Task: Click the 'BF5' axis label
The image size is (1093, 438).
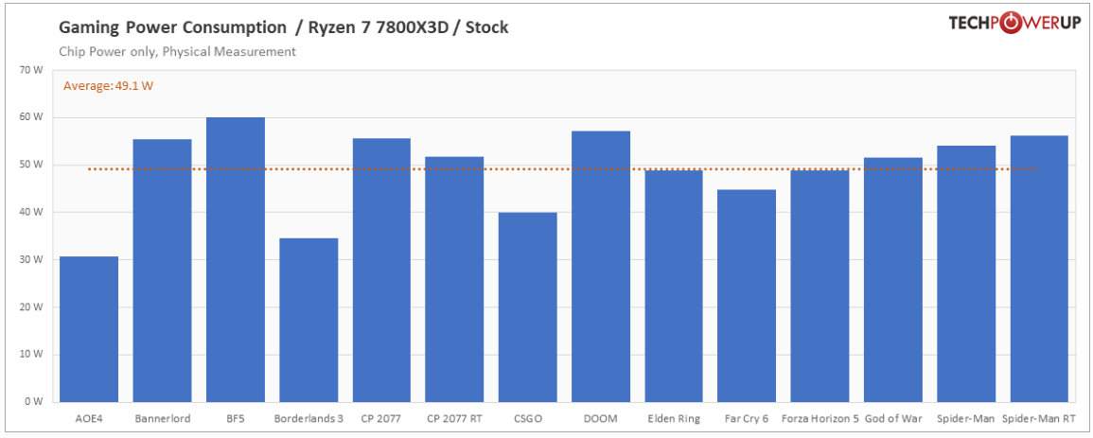Action: [x=236, y=419]
